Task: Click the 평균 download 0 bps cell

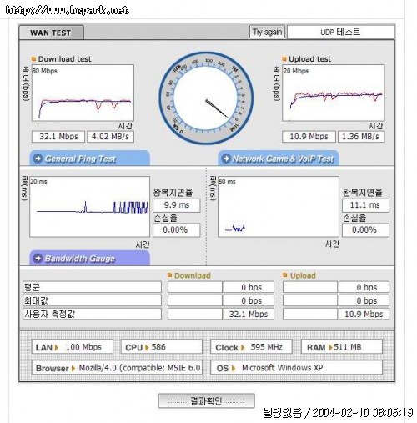Action: (249, 287)
